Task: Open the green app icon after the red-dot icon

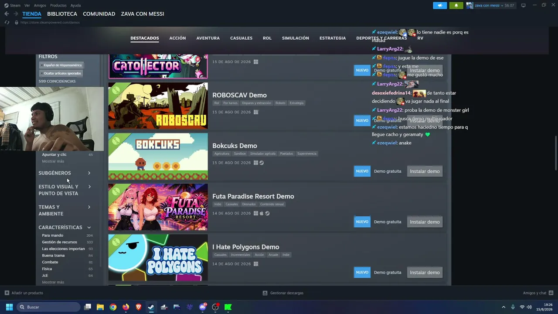Action: tap(228, 307)
